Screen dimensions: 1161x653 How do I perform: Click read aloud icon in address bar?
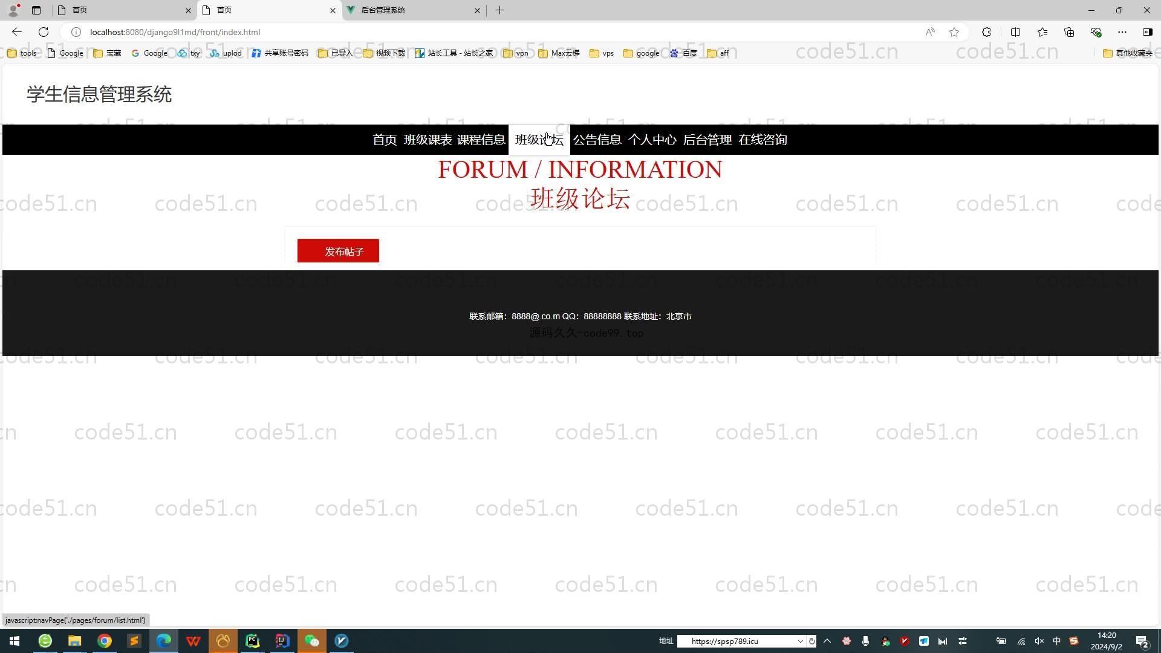coord(930,32)
